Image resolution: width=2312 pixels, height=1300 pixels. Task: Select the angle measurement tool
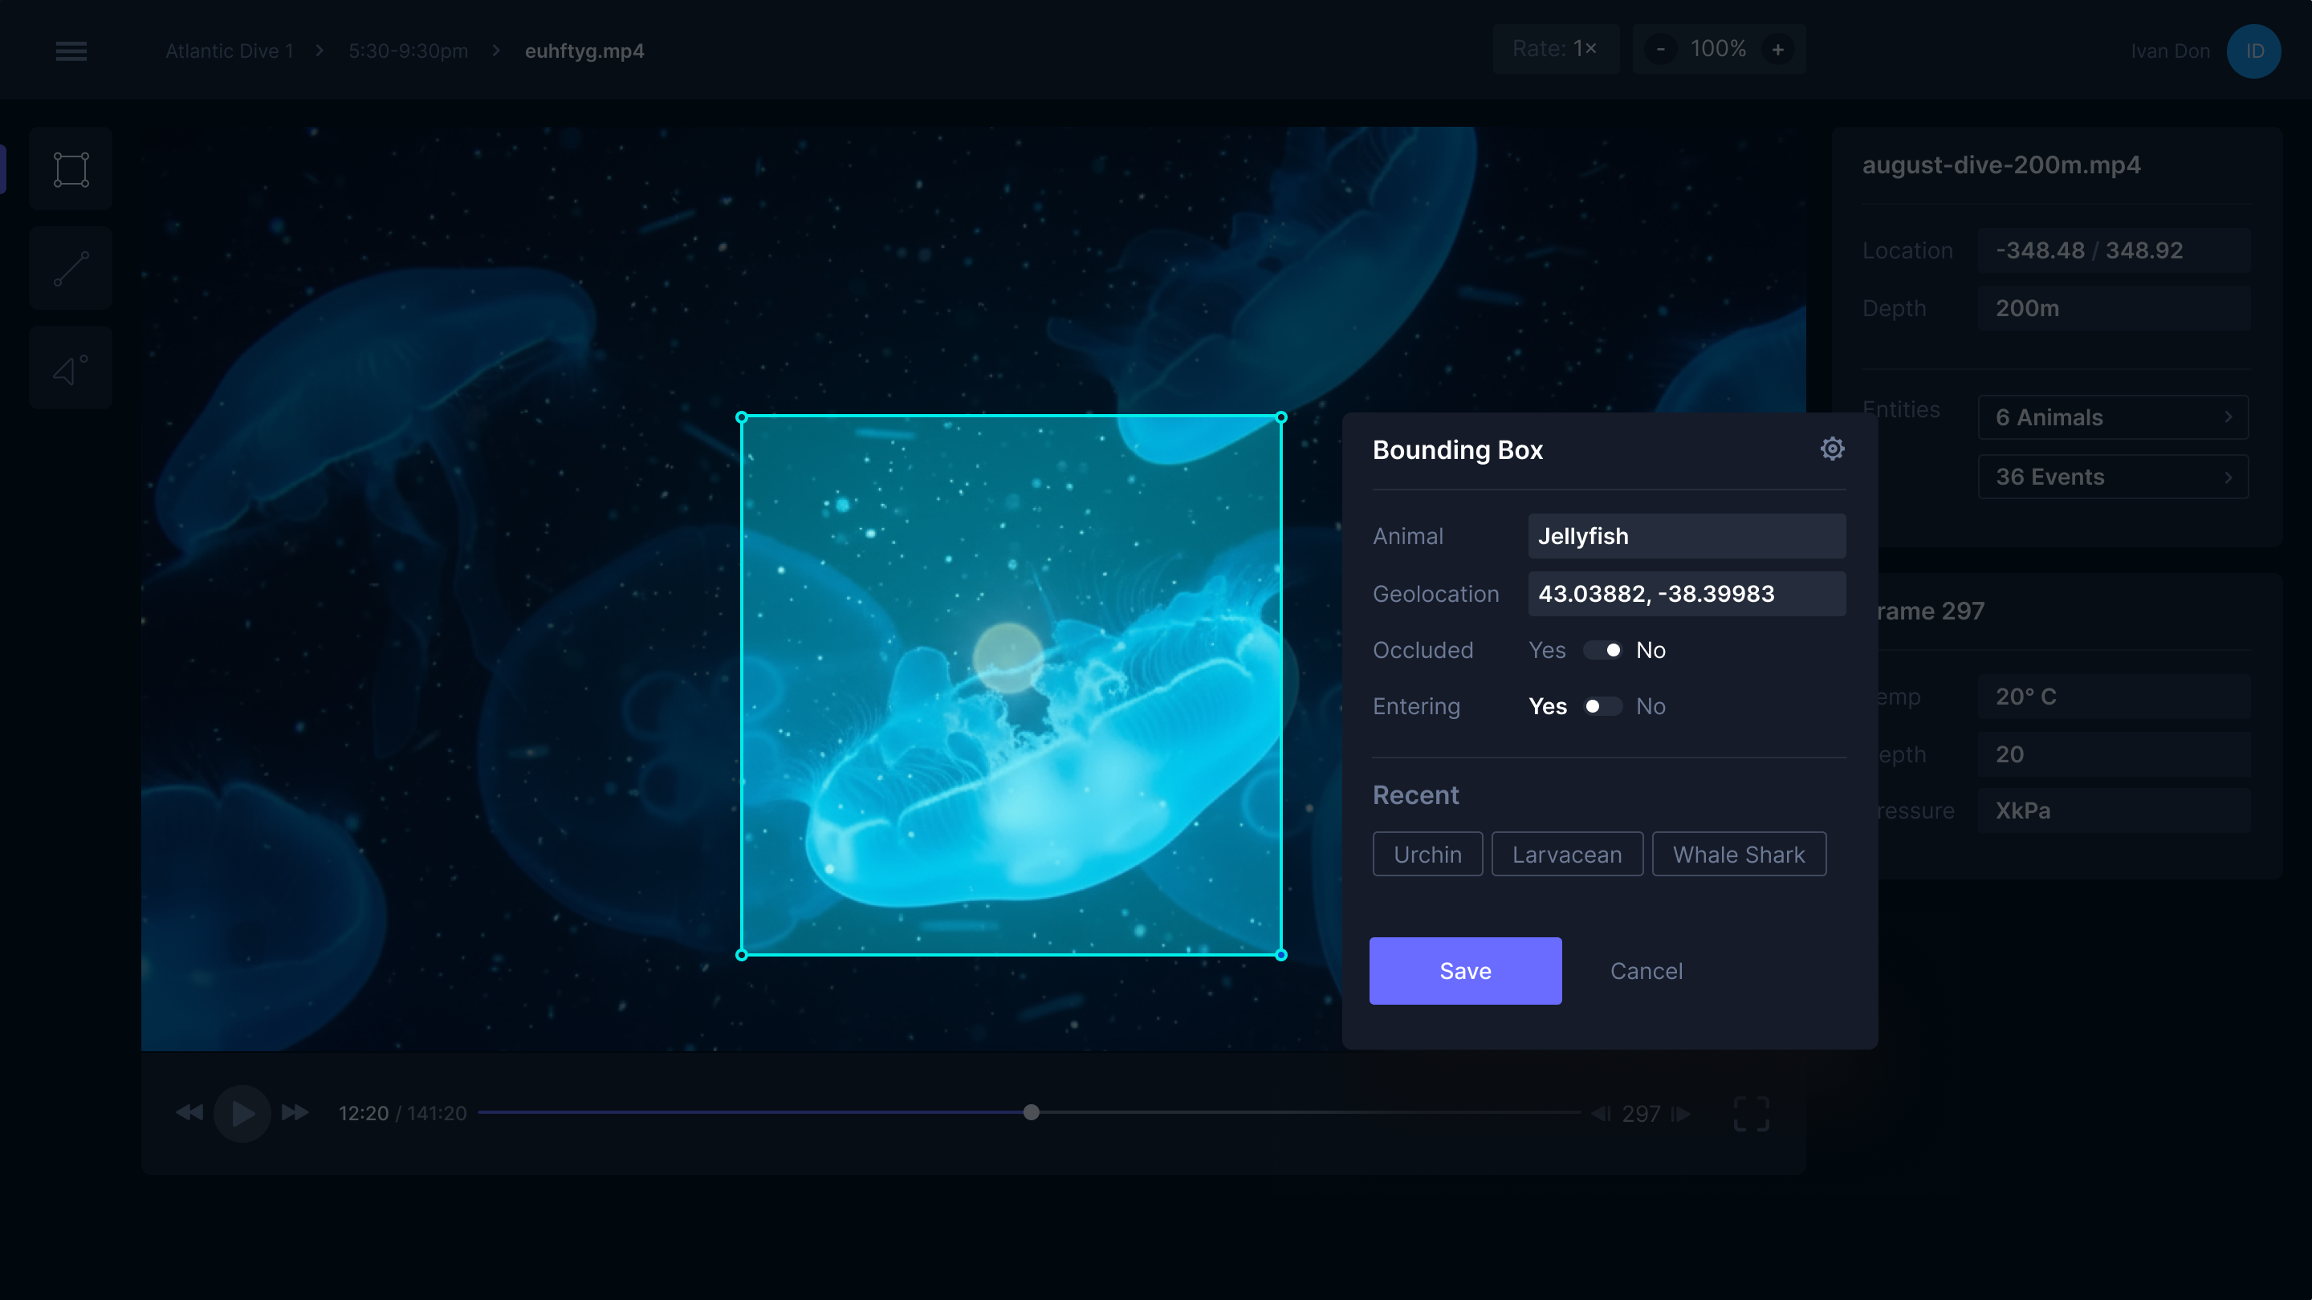(71, 369)
